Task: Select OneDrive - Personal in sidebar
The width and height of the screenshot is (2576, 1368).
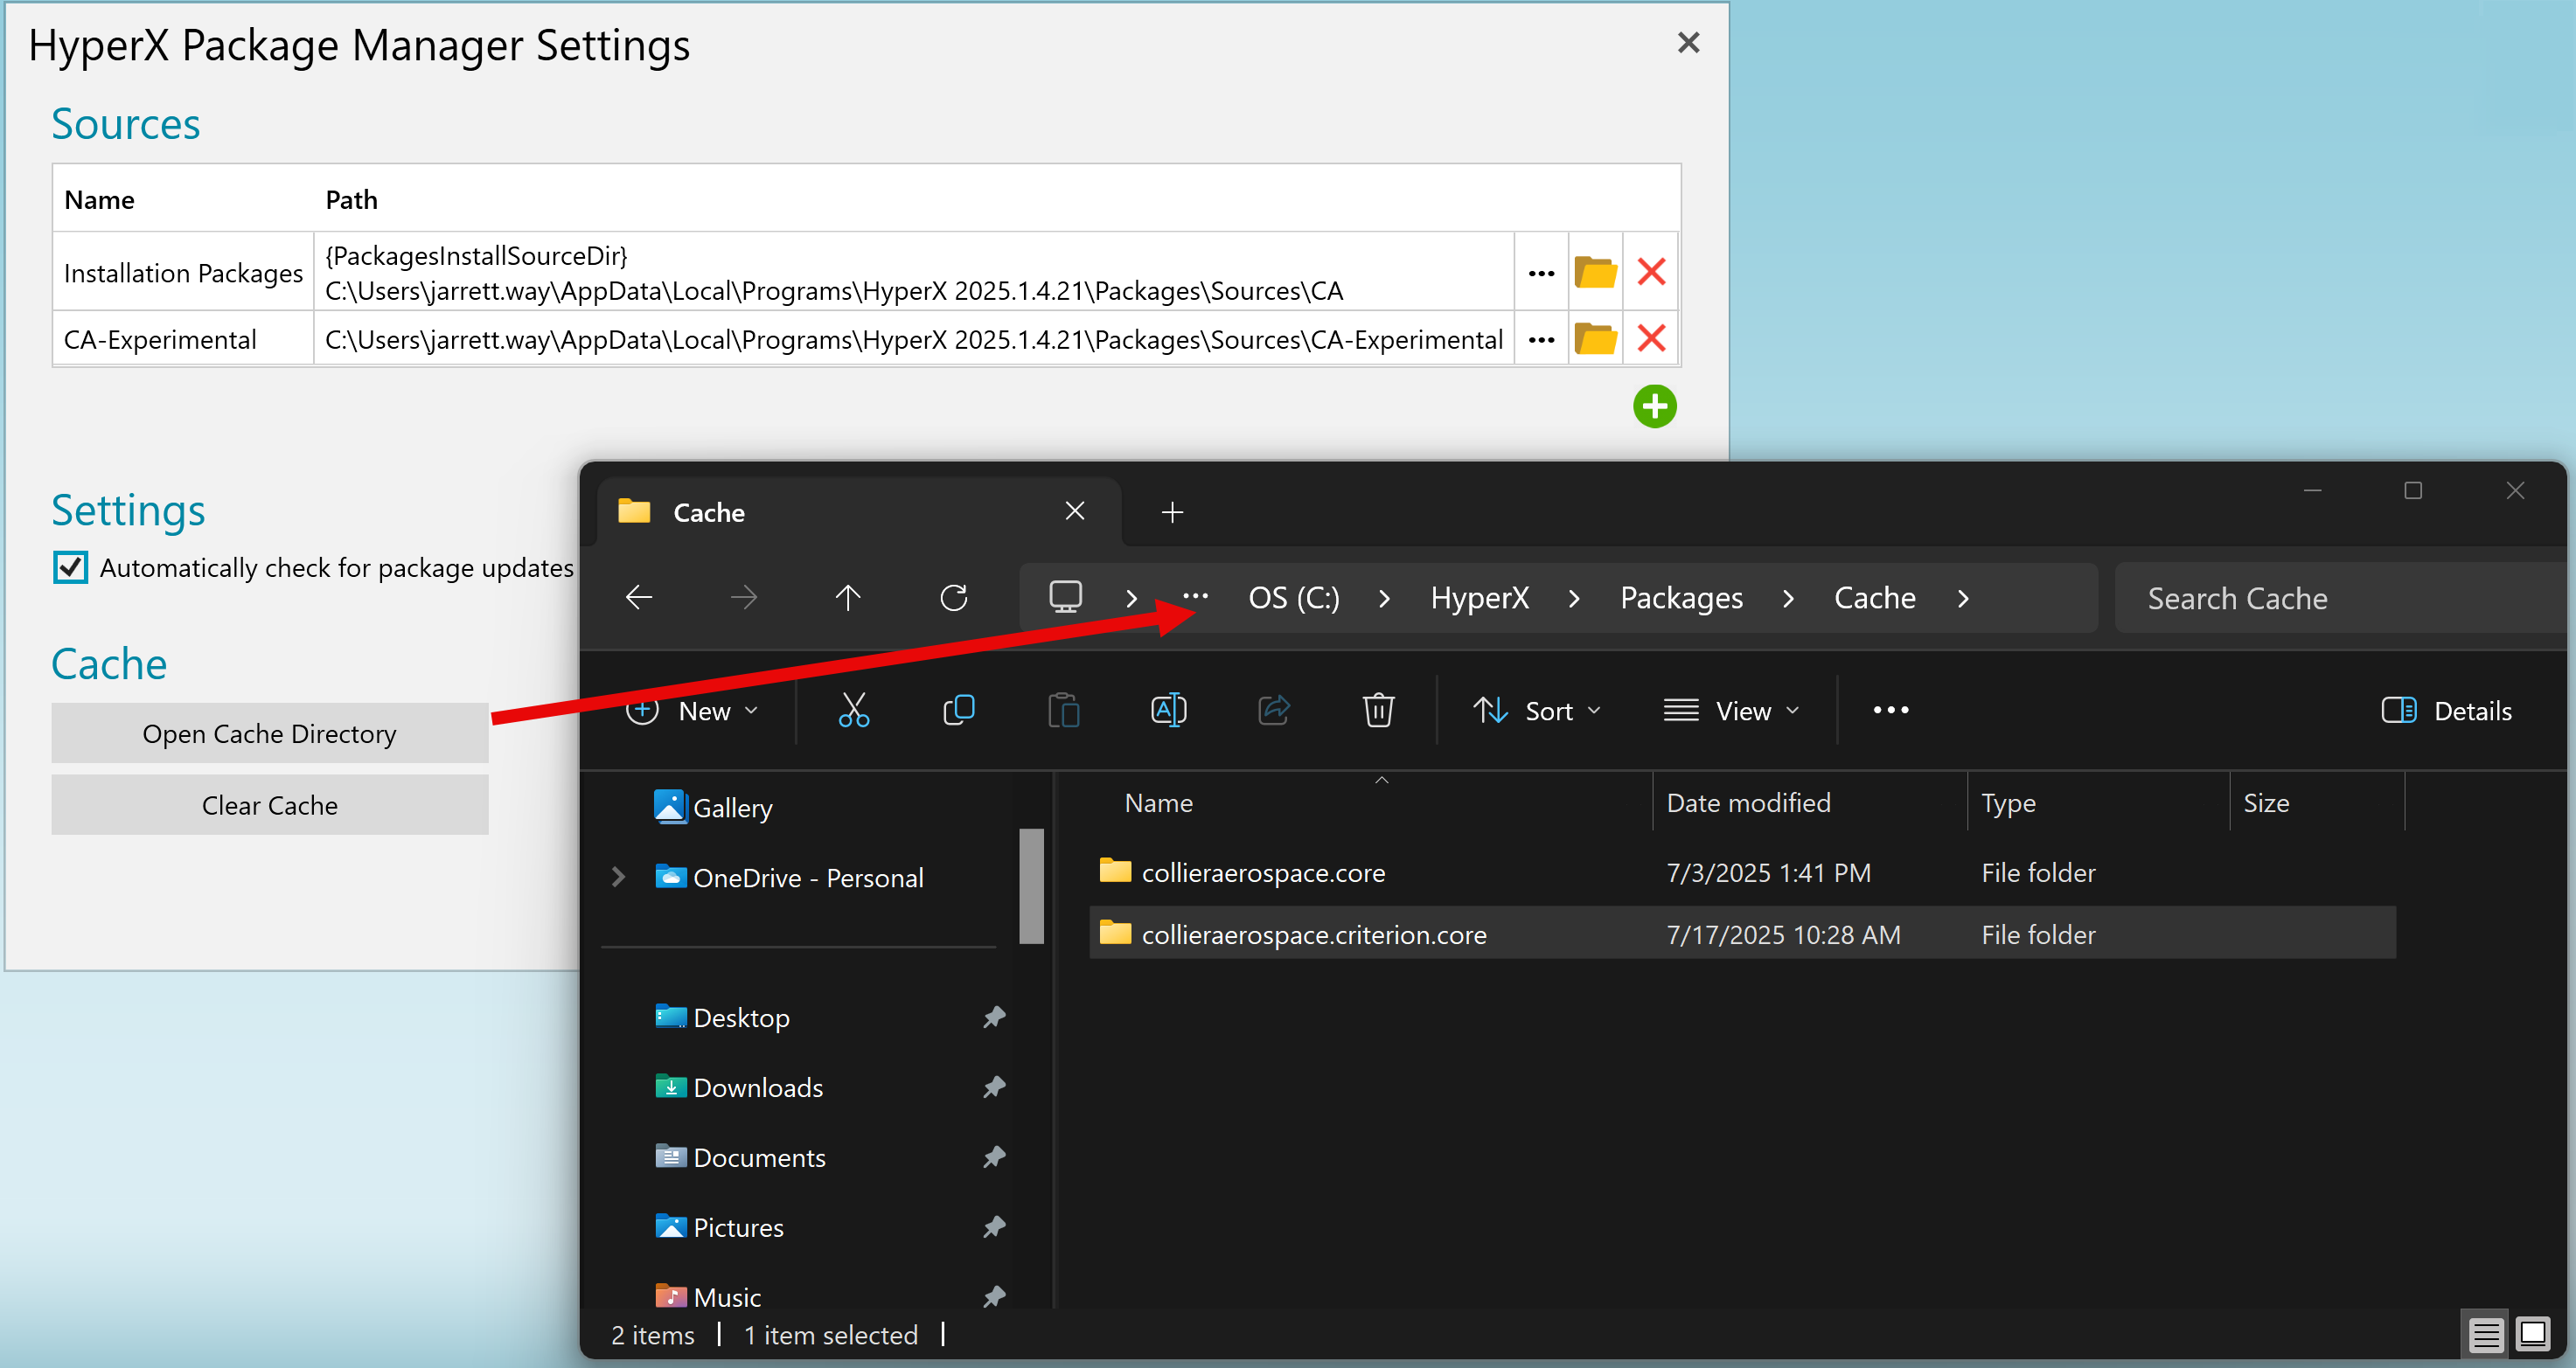Action: [788, 877]
